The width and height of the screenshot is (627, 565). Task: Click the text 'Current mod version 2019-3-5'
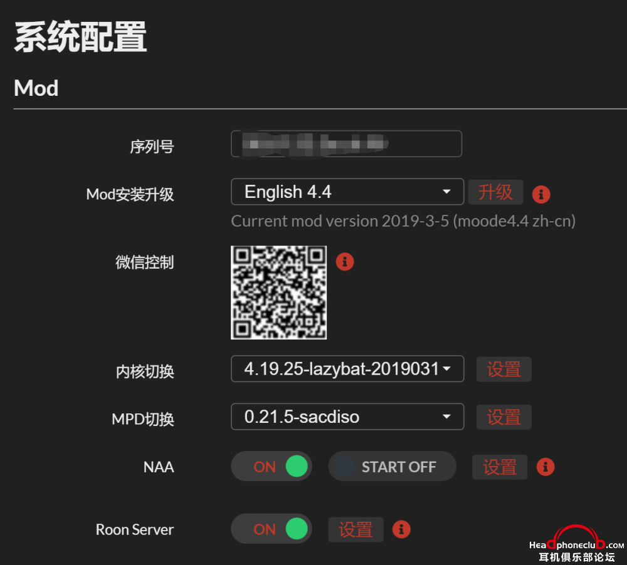point(340,221)
